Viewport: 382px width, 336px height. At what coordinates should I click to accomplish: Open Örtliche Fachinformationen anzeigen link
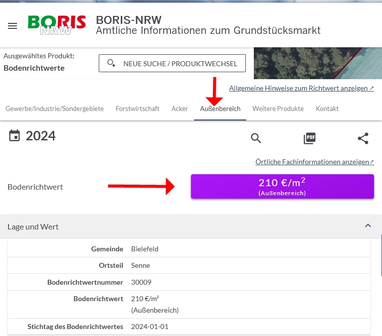coord(314,162)
